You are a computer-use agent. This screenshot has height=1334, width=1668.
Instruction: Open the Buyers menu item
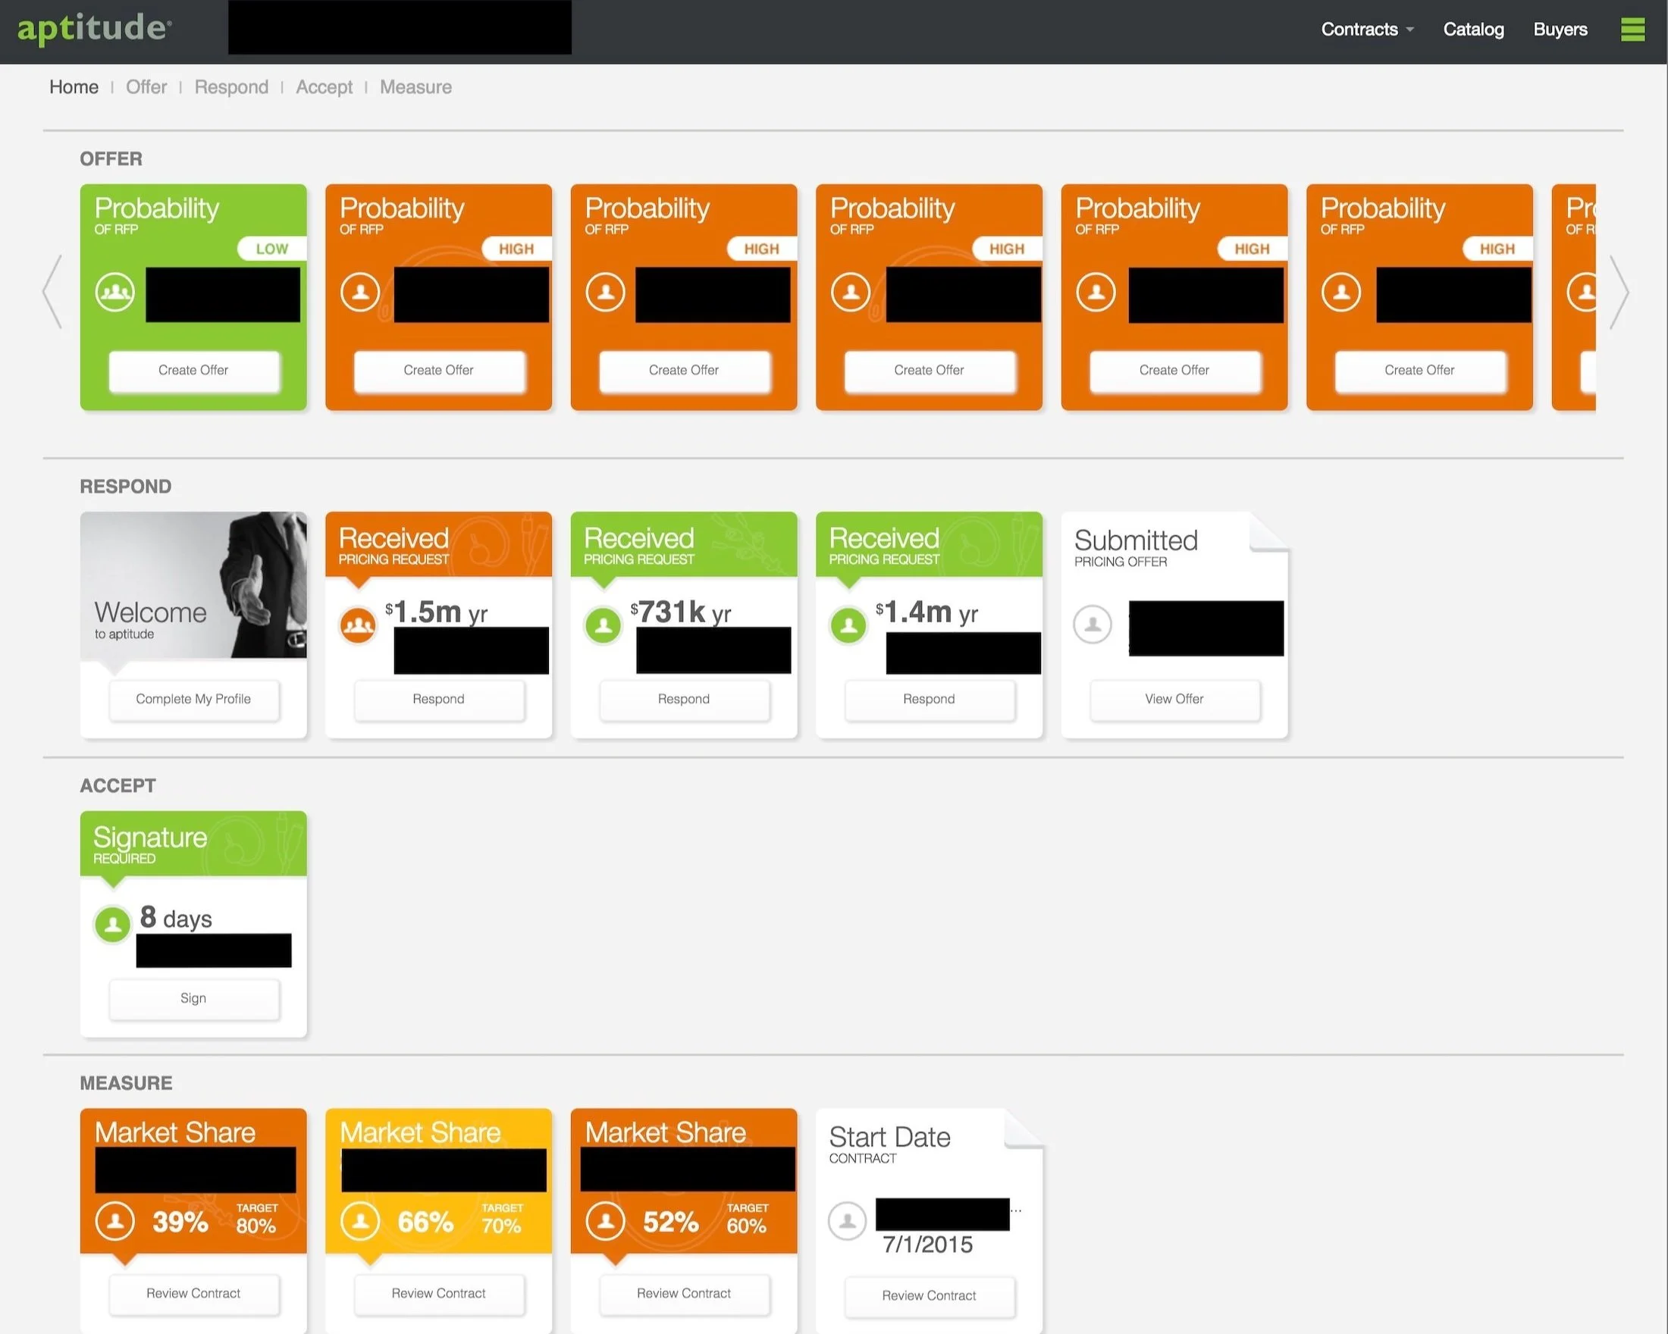click(1560, 30)
